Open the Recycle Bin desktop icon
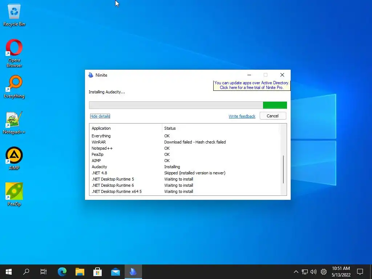The width and height of the screenshot is (372, 279). [14, 15]
